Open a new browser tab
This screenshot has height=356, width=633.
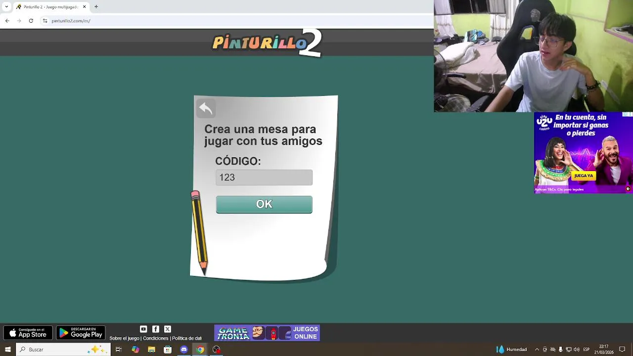pyautogui.click(x=96, y=7)
